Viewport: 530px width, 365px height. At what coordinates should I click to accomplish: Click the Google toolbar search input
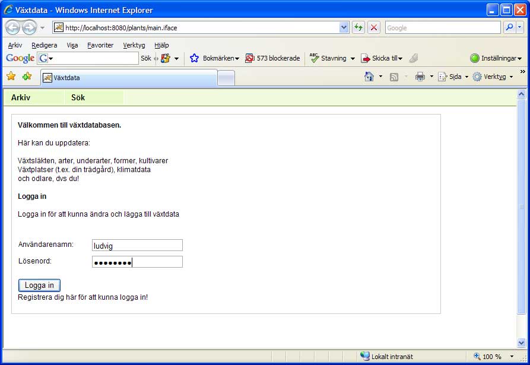(x=88, y=58)
